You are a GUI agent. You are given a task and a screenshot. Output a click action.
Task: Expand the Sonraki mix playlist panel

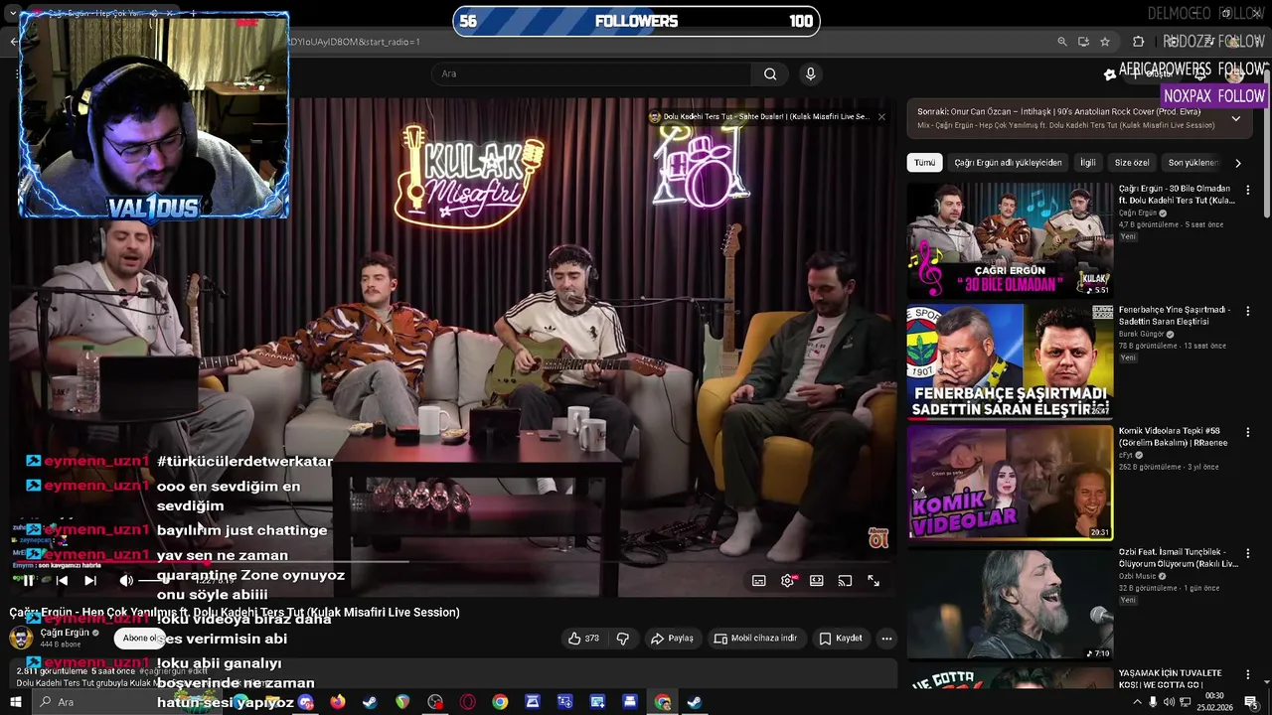tap(1236, 118)
